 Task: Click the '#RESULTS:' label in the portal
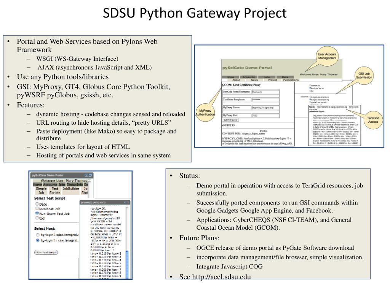point(229,125)
